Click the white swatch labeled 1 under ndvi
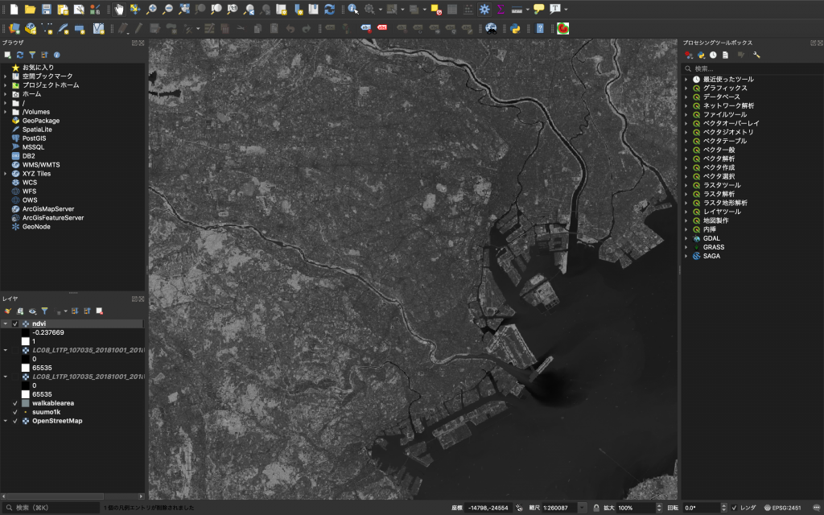The height and width of the screenshot is (515, 824). pos(25,341)
